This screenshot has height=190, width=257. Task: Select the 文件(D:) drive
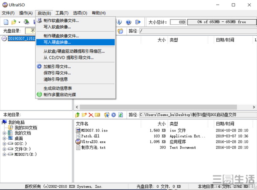point(23,149)
